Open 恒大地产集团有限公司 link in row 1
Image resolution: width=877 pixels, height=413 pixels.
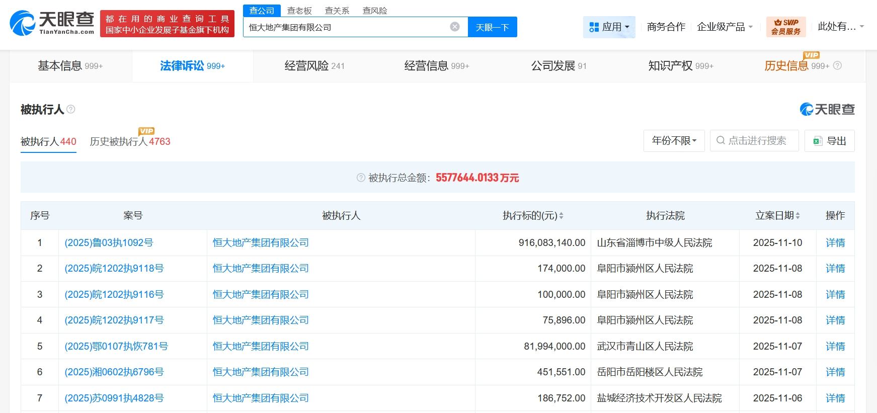(261, 243)
